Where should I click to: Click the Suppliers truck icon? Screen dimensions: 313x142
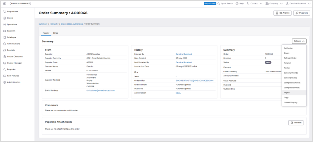point(5,31)
